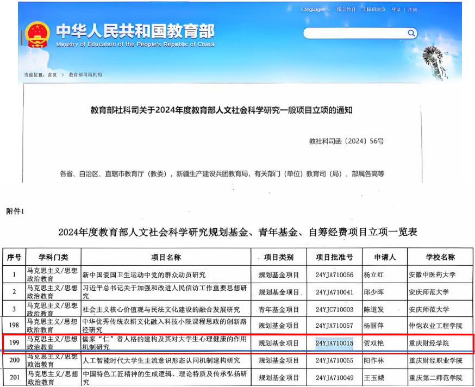Click the 教育部司局机构 breadcrumb
Image resolution: width=475 pixels, height=387 pixels.
click(85, 74)
